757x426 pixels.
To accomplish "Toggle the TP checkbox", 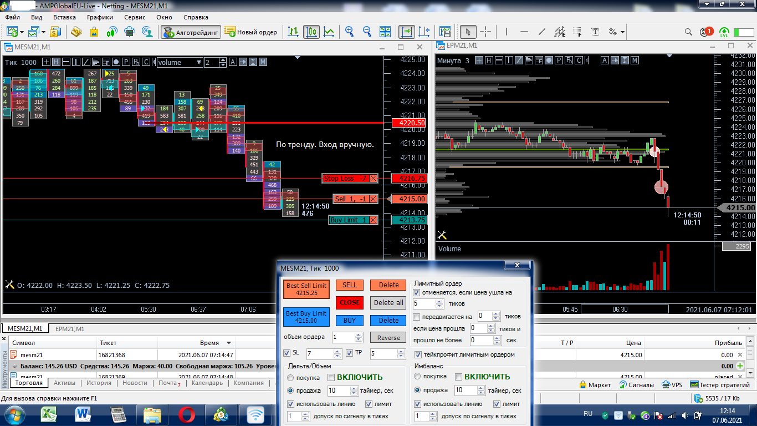I will click(x=350, y=353).
